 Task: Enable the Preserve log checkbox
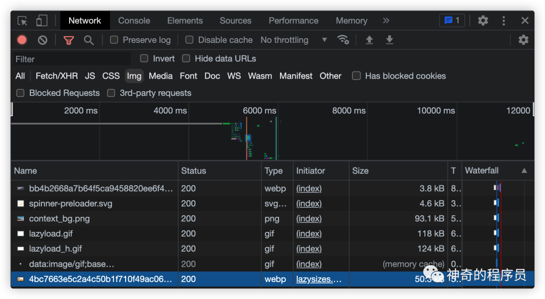114,40
